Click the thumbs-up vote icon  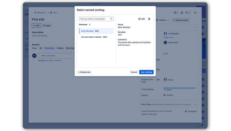(x=182, y=12)
